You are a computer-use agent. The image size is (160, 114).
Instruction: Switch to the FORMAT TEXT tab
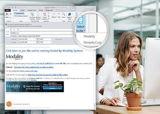click(32, 10)
